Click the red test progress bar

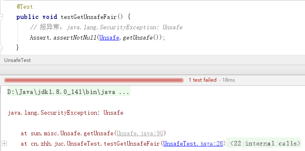tap(94, 80)
